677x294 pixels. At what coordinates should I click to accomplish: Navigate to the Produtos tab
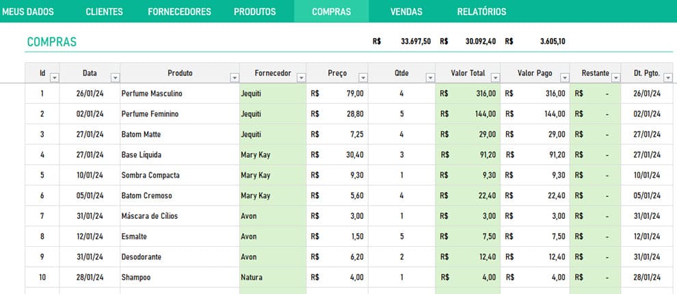click(254, 12)
